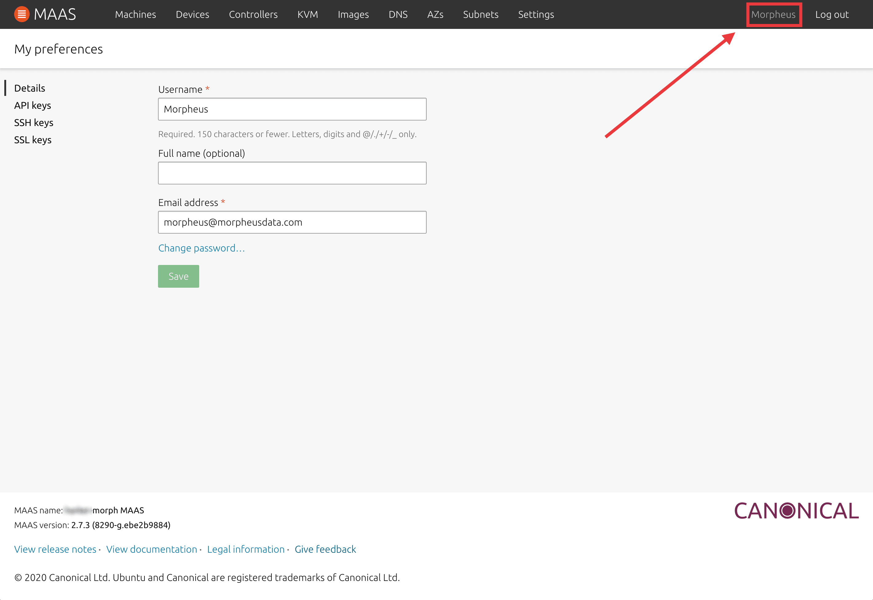873x600 pixels.
Task: Open the Images section
Action: point(353,14)
